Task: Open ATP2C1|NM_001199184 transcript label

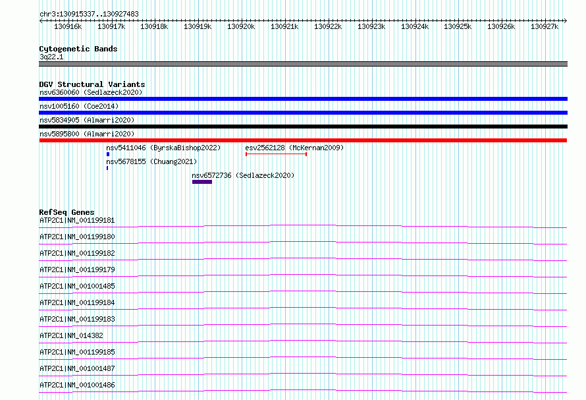Action: [77, 302]
